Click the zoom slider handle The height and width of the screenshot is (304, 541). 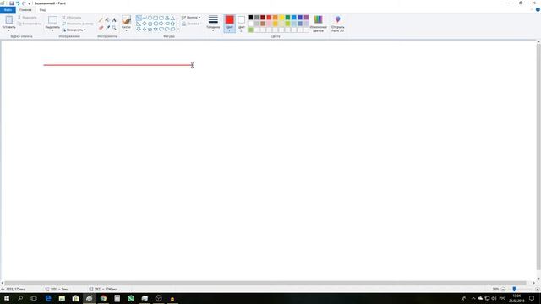pos(514,289)
